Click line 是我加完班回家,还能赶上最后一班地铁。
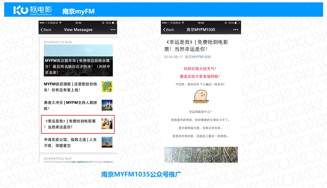Viewport: 327px width, 188px height. pyautogui.click(x=200, y=136)
